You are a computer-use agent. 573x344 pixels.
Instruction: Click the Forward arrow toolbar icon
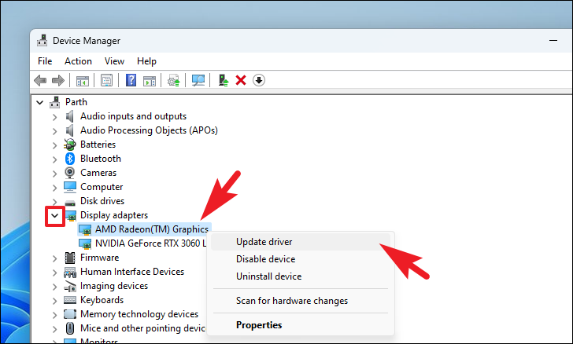(58, 80)
